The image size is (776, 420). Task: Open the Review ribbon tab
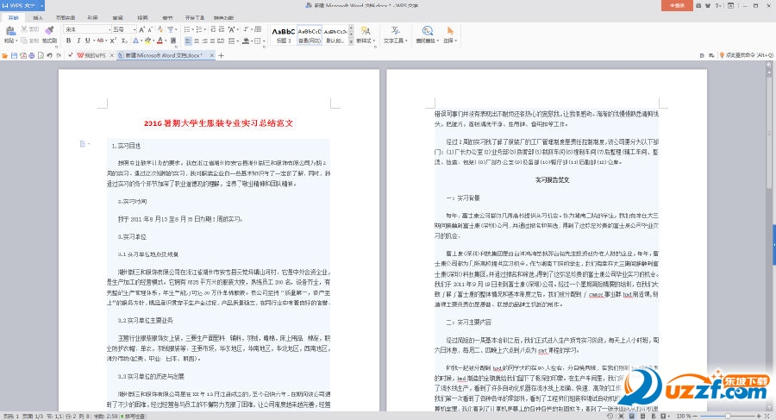coord(118,17)
